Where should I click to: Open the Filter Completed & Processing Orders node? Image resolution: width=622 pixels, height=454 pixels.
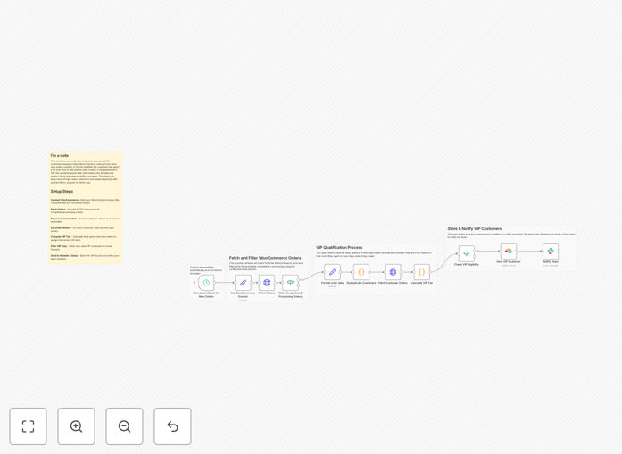coord(290,283)
